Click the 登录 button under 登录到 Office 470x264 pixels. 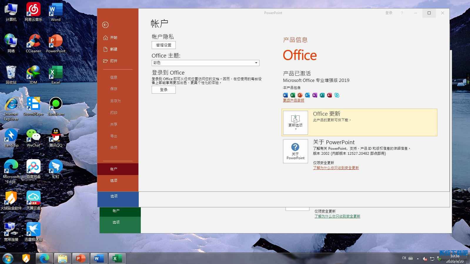coord(164,90)
